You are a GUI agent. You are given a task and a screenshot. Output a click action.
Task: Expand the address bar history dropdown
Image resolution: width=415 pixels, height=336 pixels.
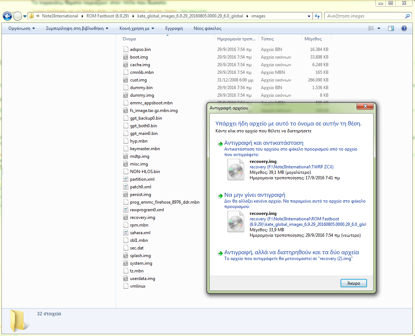[x=309, y=16]
